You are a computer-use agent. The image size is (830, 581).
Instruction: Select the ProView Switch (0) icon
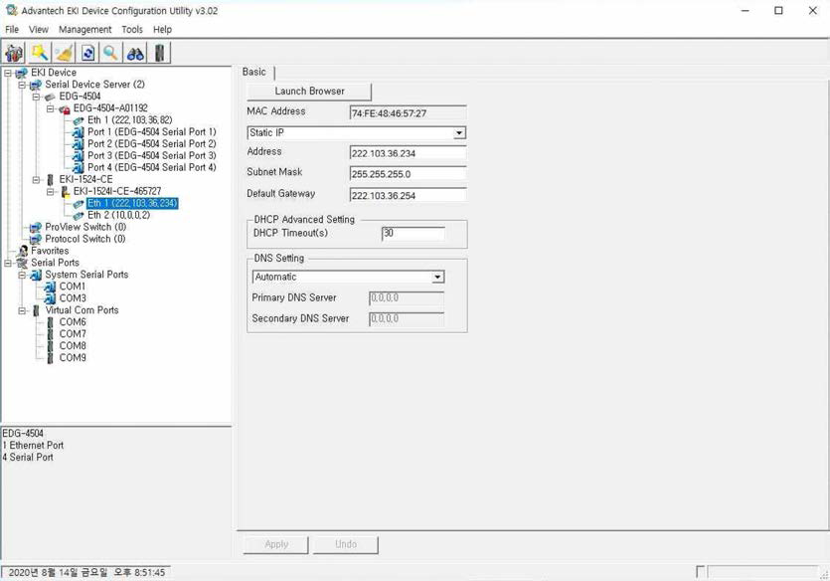(36, 227)
